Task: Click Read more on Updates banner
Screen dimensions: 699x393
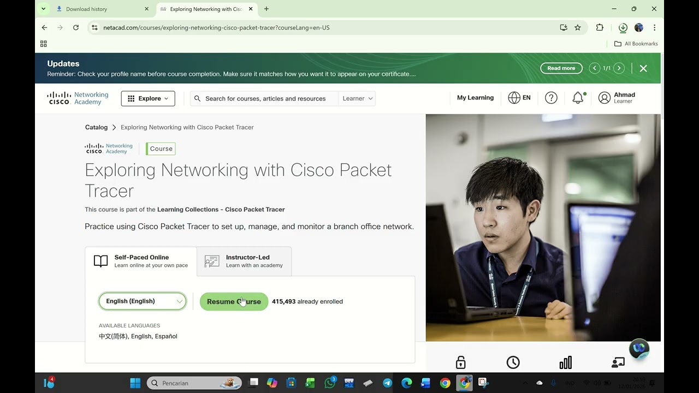Action: coord(561,68)
